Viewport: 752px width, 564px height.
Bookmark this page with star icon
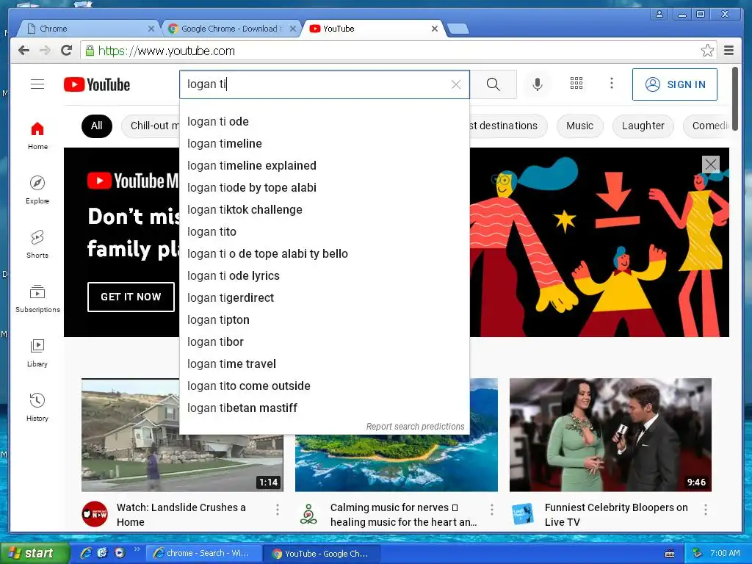[x=707, y=51]
